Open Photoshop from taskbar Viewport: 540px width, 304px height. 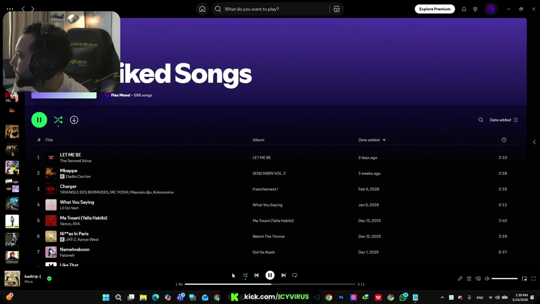tap(341, 297)
